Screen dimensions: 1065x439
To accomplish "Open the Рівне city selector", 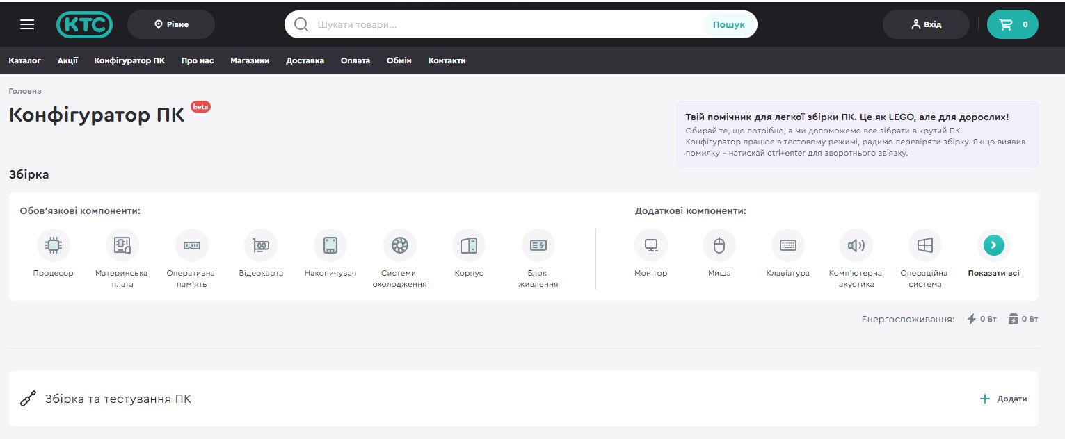I will (171, 24).
